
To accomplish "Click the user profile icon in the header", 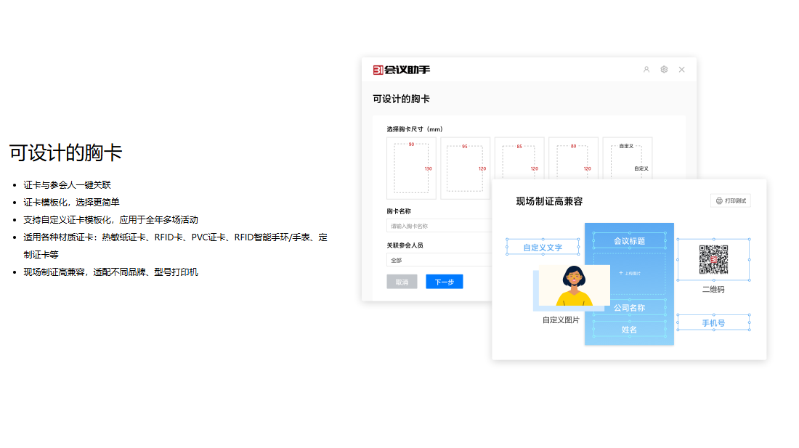I will [x=646, y=70].
